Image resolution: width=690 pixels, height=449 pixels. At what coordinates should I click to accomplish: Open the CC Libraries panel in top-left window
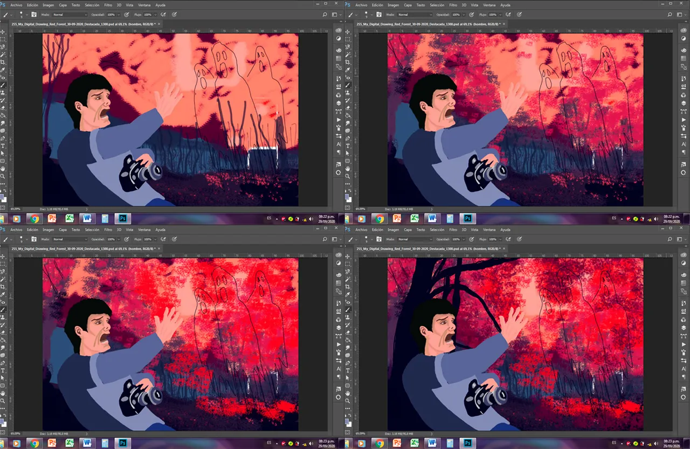coord(339,31)
